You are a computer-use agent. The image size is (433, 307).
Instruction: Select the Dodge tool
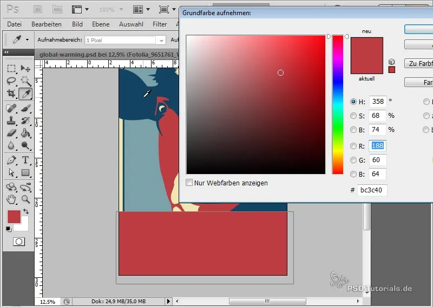coord(25,145)
